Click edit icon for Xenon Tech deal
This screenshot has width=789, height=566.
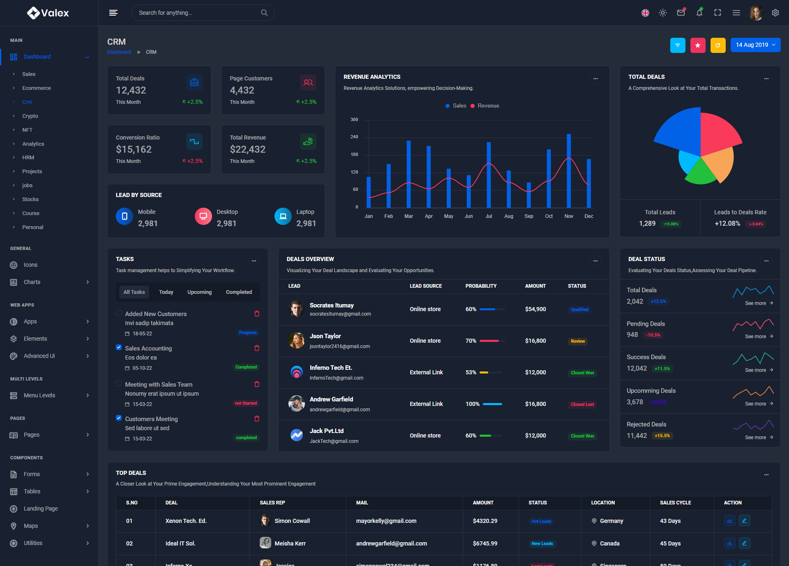pos(744,521)
